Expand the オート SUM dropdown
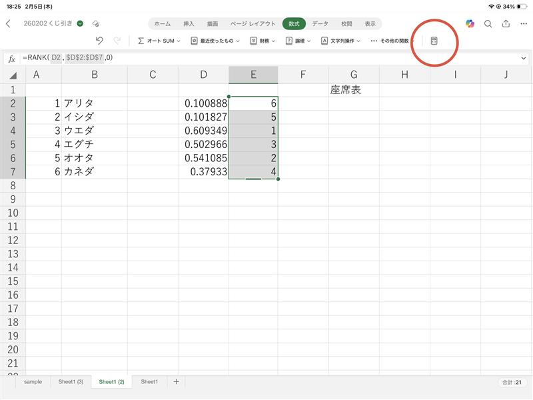 (159, 41)
